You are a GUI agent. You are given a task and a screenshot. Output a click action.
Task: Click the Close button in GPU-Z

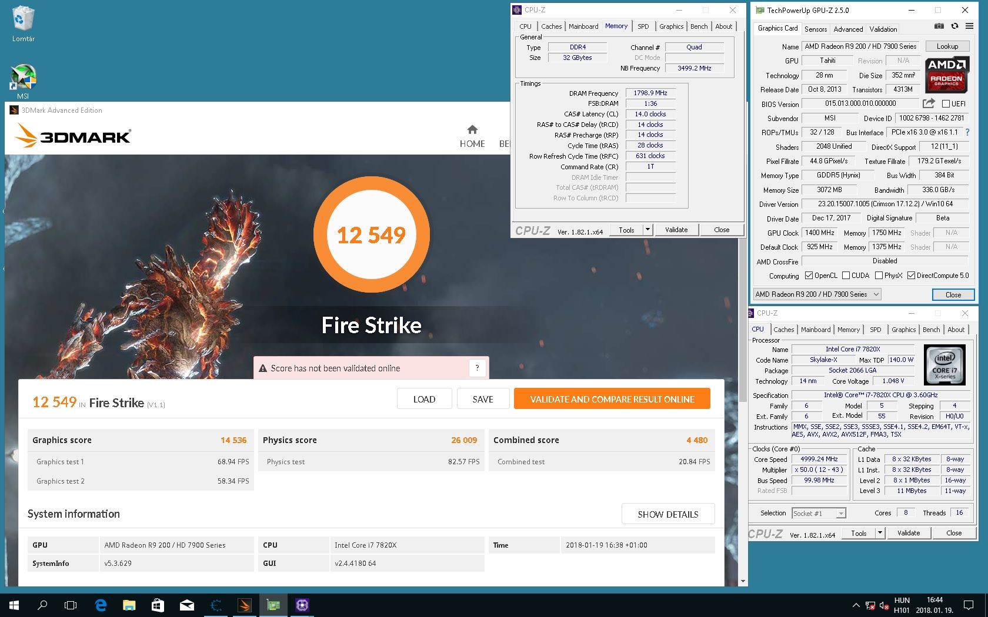click(x=953, y=294)
